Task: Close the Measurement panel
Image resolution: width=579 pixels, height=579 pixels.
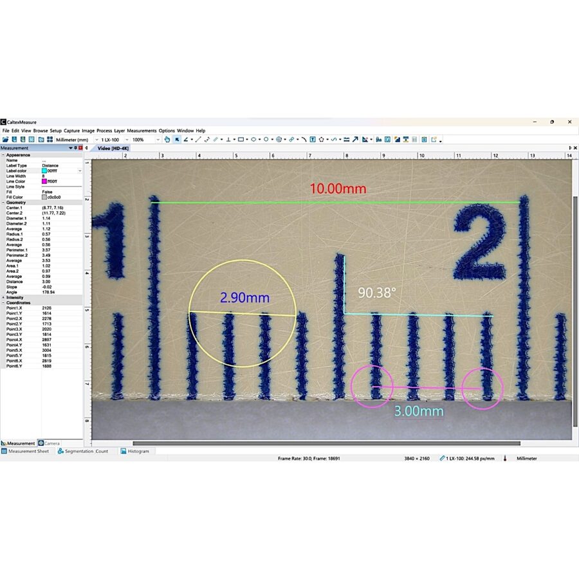Action: pyautogui.click(x=80, y=148)
